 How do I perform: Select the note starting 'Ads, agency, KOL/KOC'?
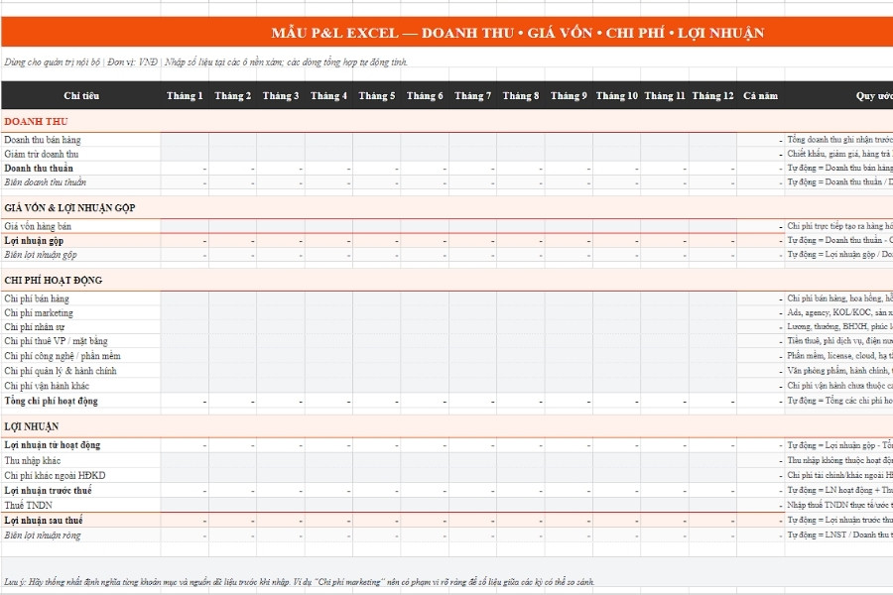(x=840, y=312)
